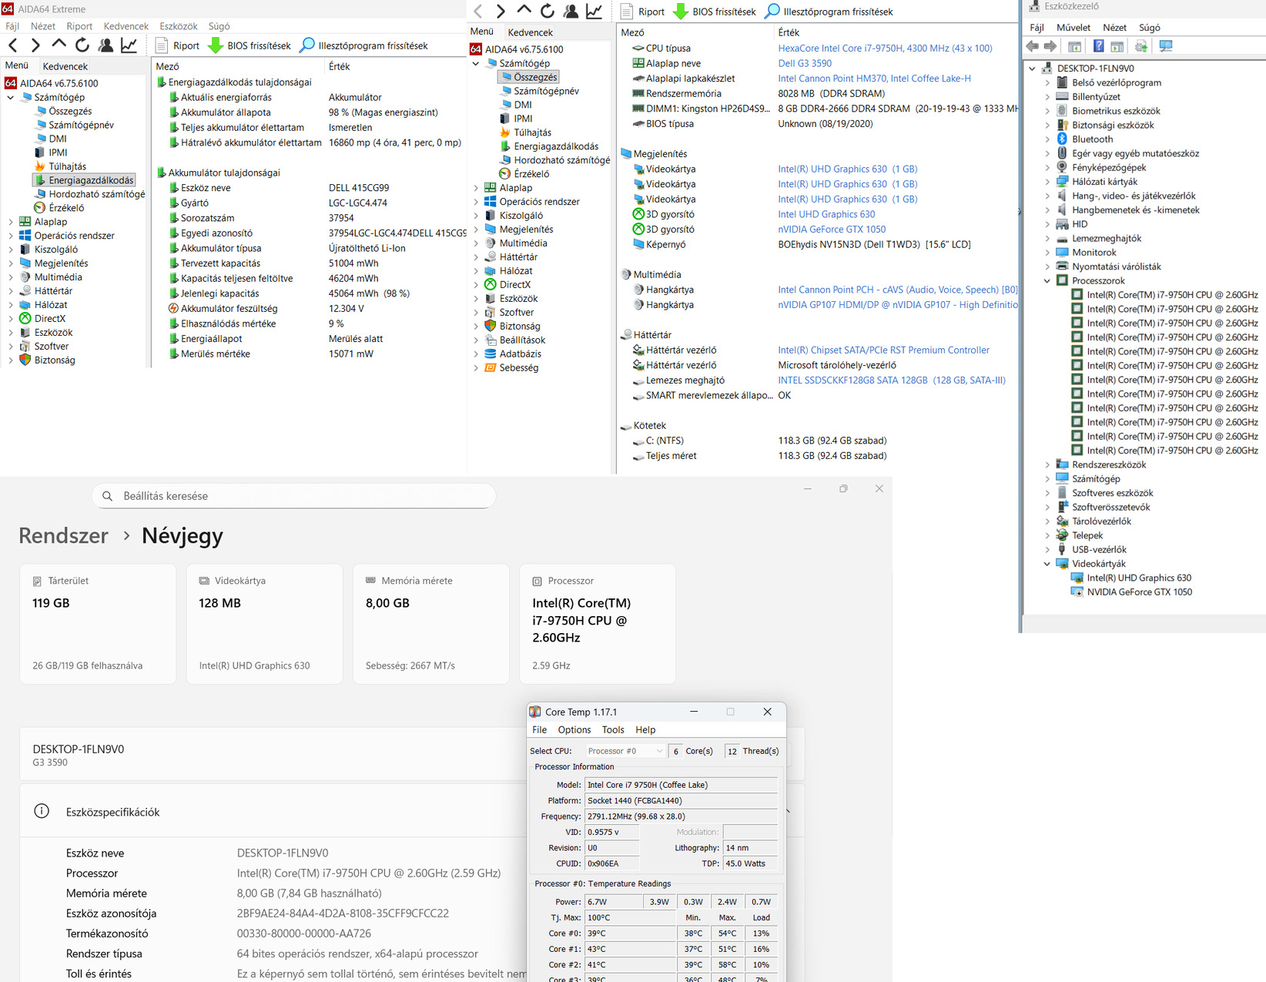Expand Hálózati kártyák in Eszközkezelő
Viewport: 1266px width, 982px height.
click(1047, 182)
